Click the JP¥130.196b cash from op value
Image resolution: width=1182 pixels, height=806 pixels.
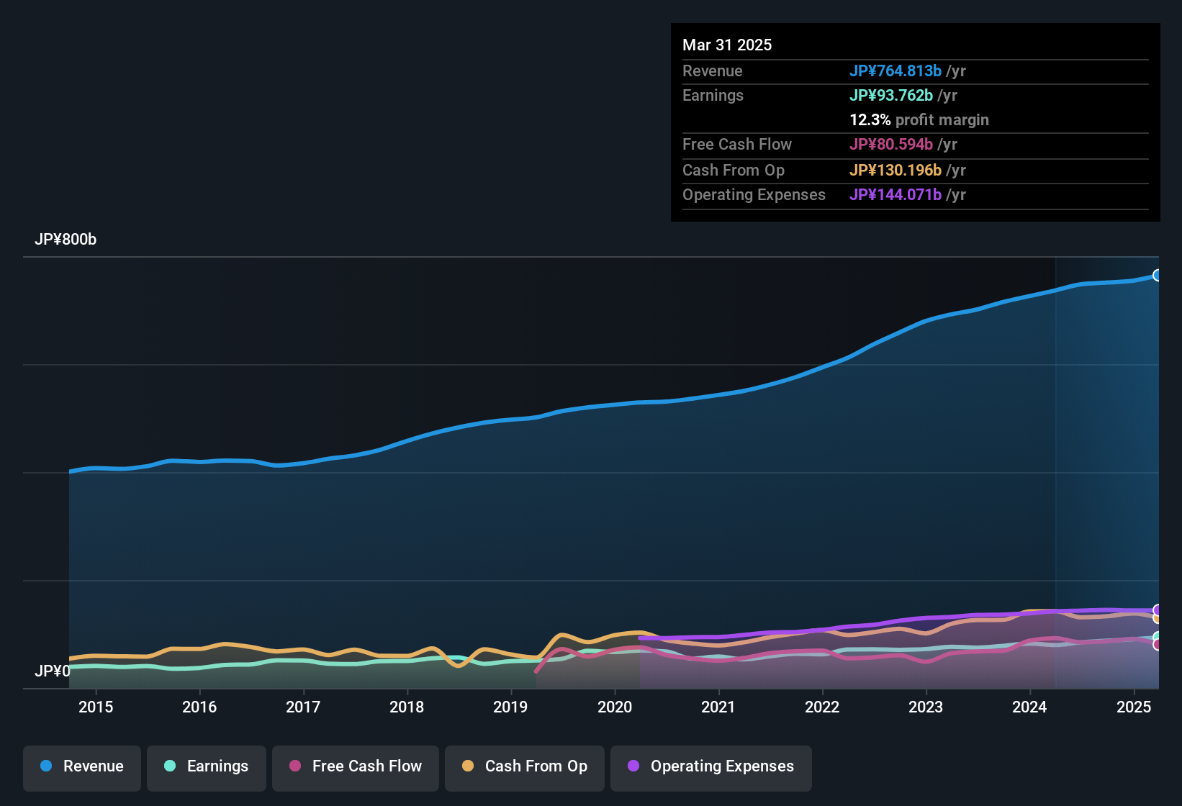coord(895,171)
